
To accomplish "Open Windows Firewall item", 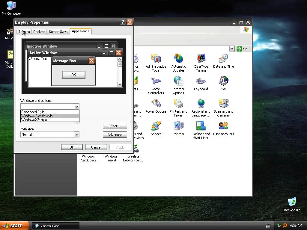I will 111,158.
